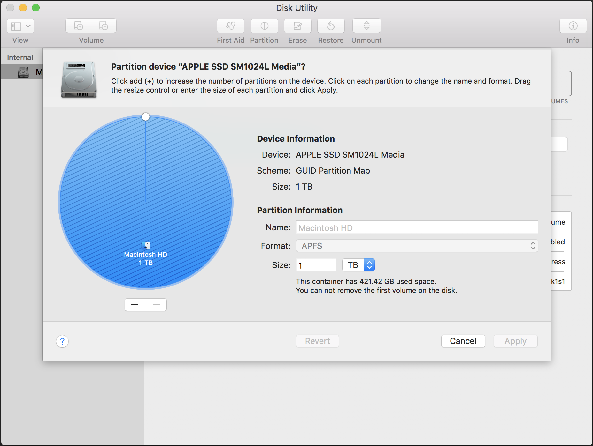The image size is (593, 446).
Task: Open help with the question mark button
Action: 62,341
